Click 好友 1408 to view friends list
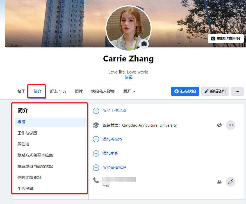246x204 pixels. pos(58,91)
